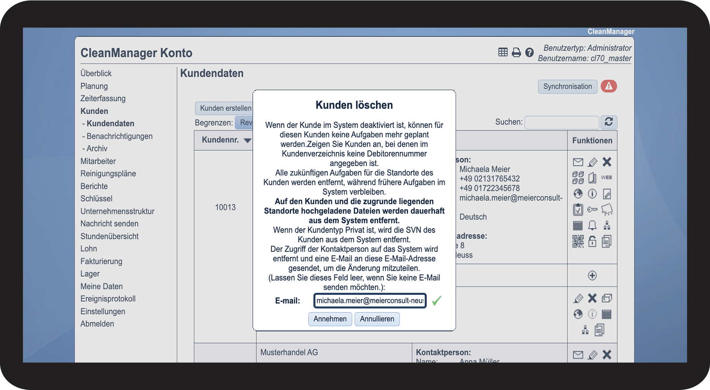Click the open padlock icon
Viewport: 710px width, 390px height.
592,241
